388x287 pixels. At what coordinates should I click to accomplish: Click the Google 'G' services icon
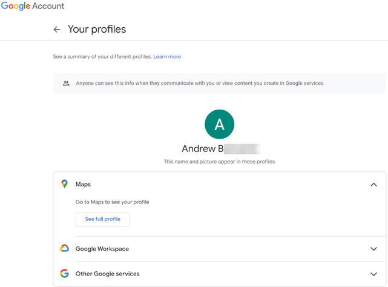[64, 274]
